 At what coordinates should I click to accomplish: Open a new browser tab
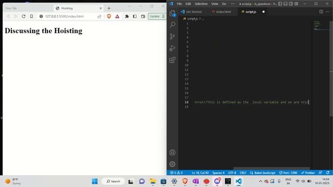[109, 8]
